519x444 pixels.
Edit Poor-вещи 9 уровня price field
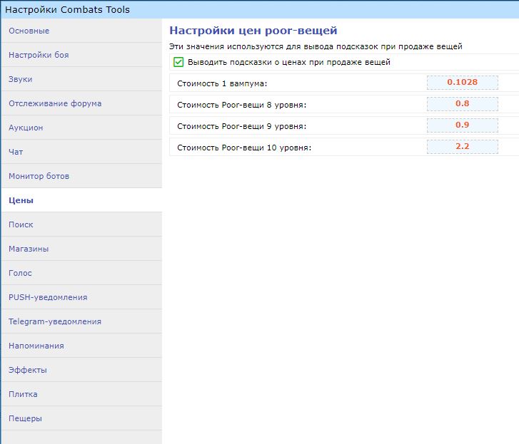coord(463,125)
